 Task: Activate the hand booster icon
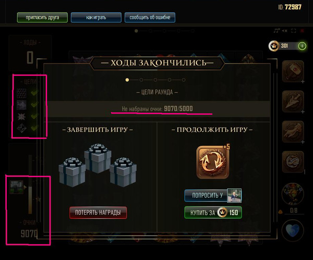pyautogui.click(x=293, y=132)
